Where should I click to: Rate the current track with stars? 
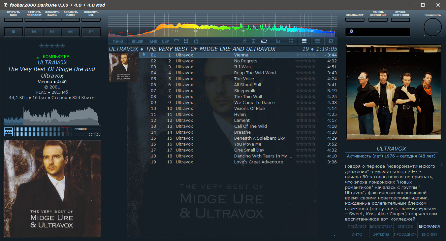pyautogui.click(x=52, y=46)
